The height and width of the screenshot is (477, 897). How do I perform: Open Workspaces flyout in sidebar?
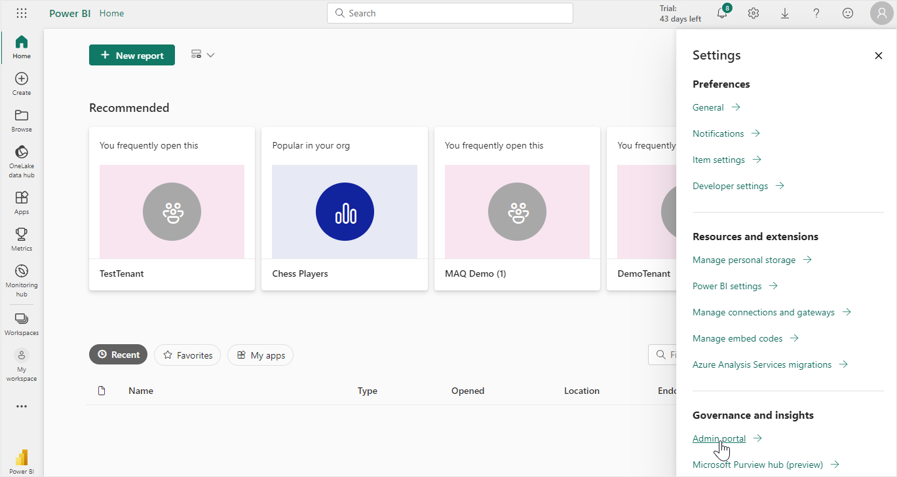click(x=22, y=324)
